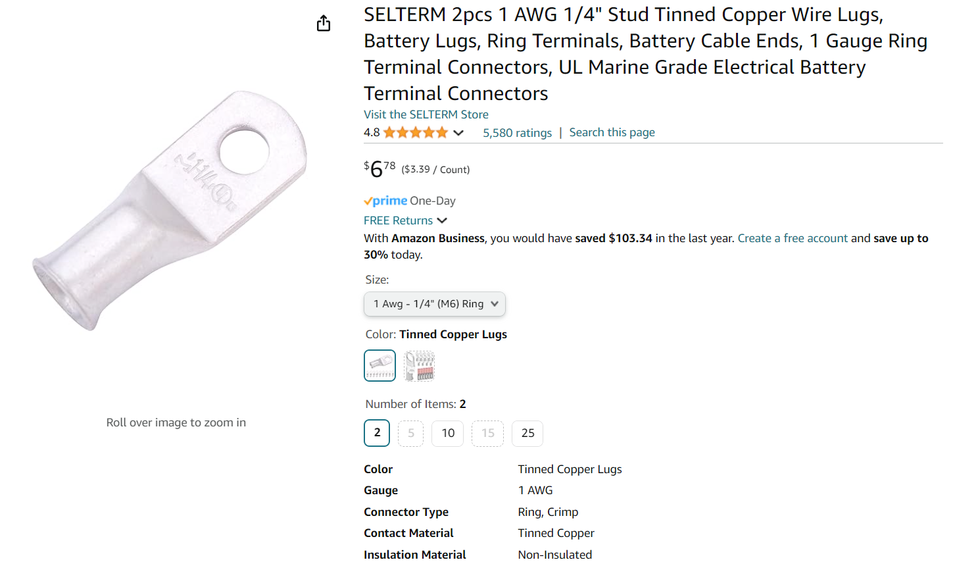The image size is (955, 562).
Task: Click the 4.8 rating number
Action: (x=372, y=133)
